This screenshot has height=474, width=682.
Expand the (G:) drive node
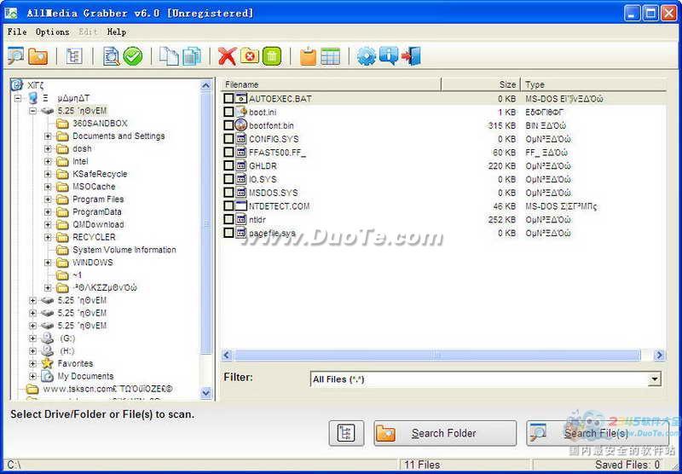click(x=32, y=338)
